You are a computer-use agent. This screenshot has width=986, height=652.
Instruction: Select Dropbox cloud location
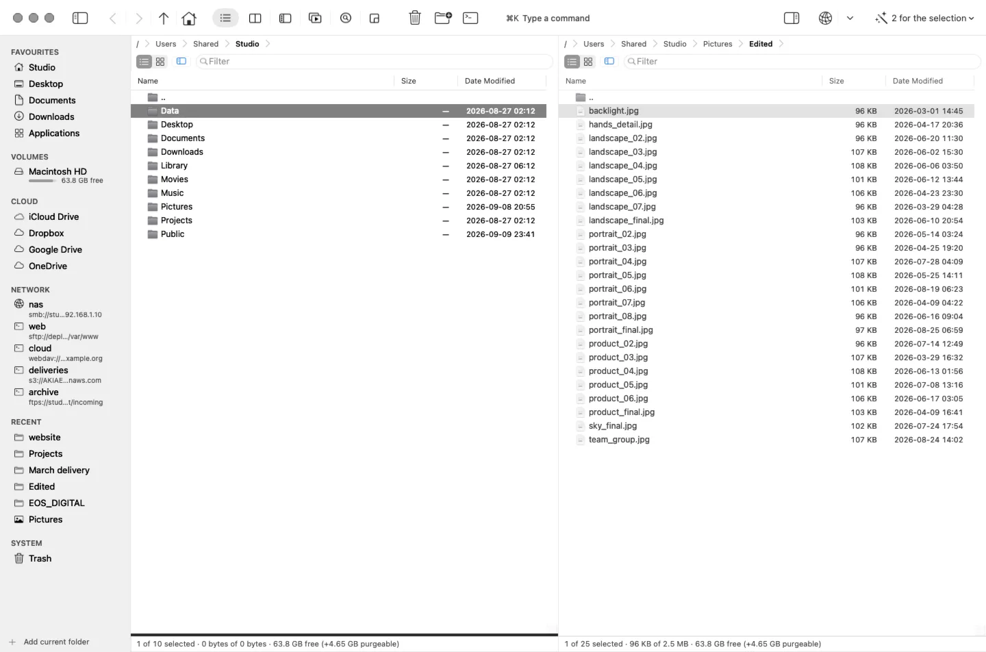click(x=46, y=233)
